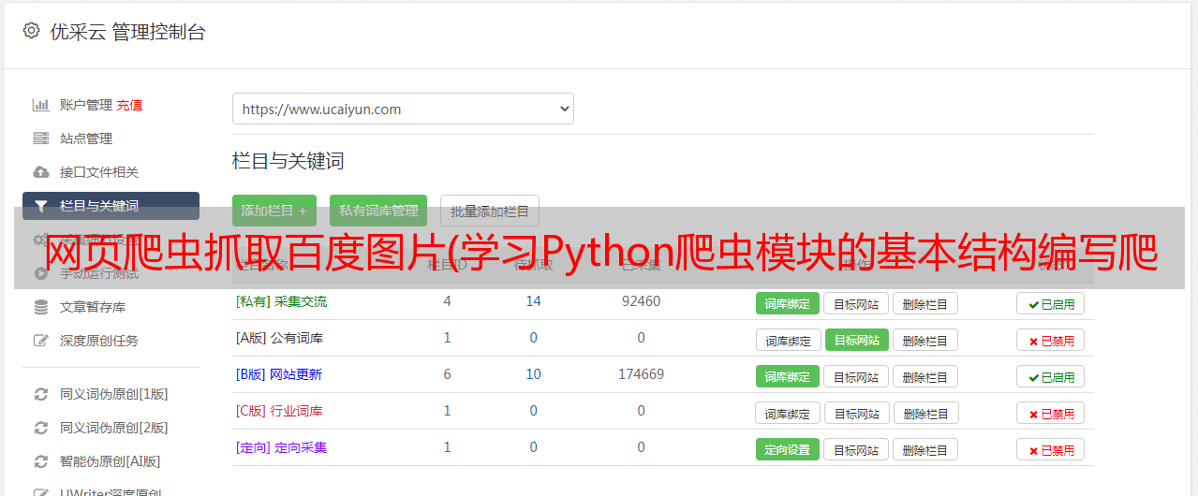The height and width of the screenshot is (496, 1198).
Task: Click the 批量添加栏目 button
Action: click(490, 211)
